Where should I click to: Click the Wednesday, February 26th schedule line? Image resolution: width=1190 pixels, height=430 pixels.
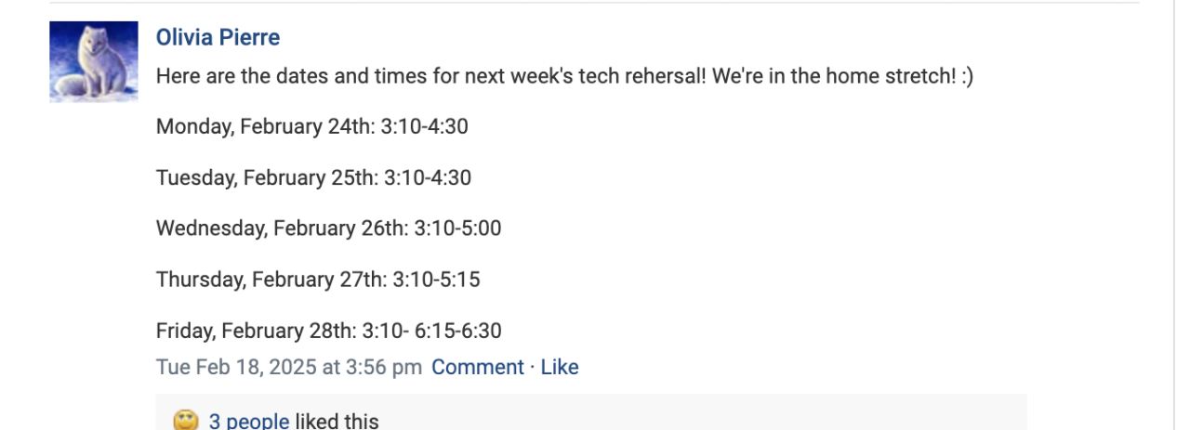(x=328, y=228)
